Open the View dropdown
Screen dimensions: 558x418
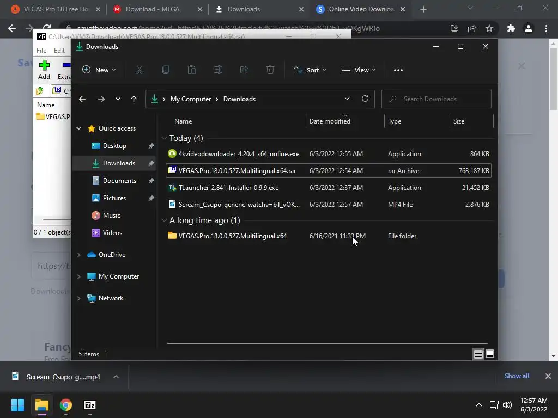point(359,70)
